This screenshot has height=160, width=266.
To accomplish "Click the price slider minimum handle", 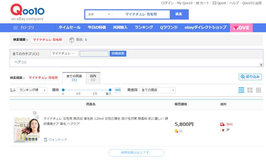I will pos(63,90).
